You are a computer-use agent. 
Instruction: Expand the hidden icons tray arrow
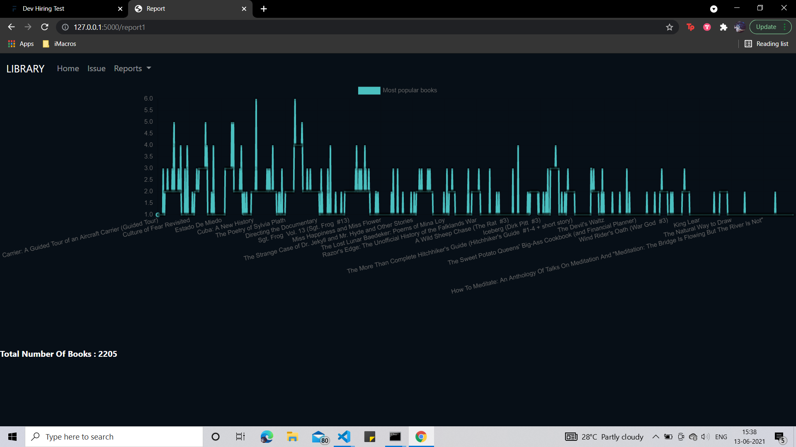[x=656, y=436]
